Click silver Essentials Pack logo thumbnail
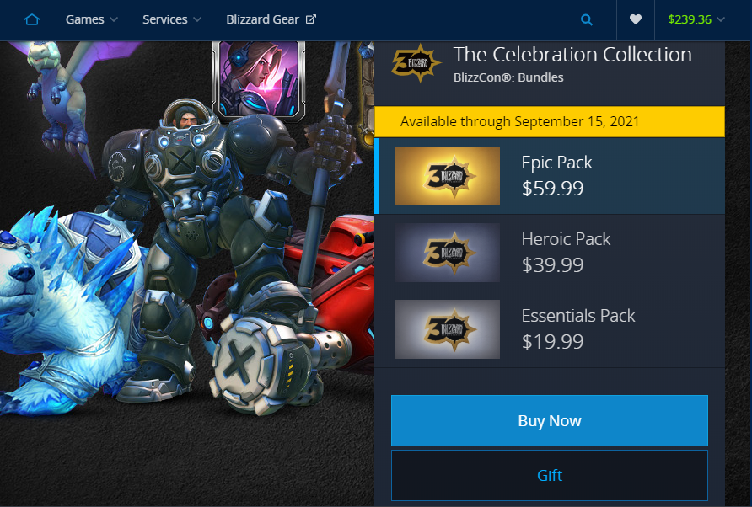Screen dimensions: 752x507 [448, 329]
